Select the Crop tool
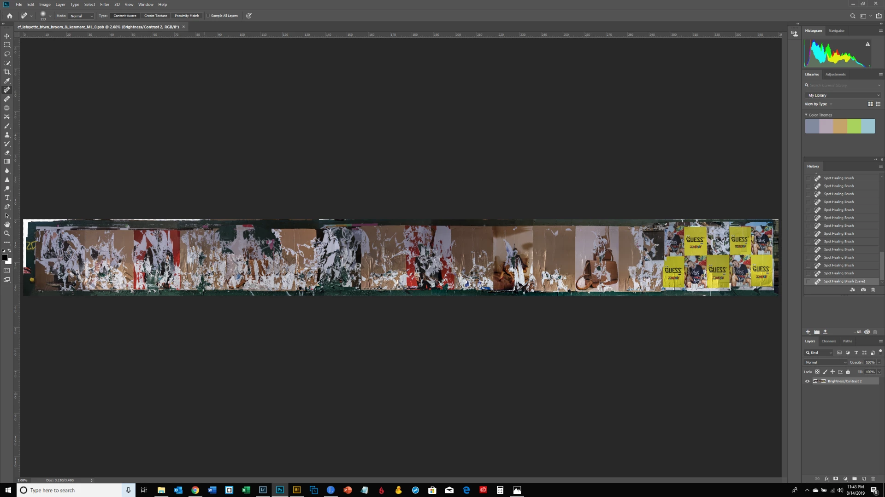Image resolution: width=885 pixels, height=497 pixels. pyautogui.click(x=7, y=72)
